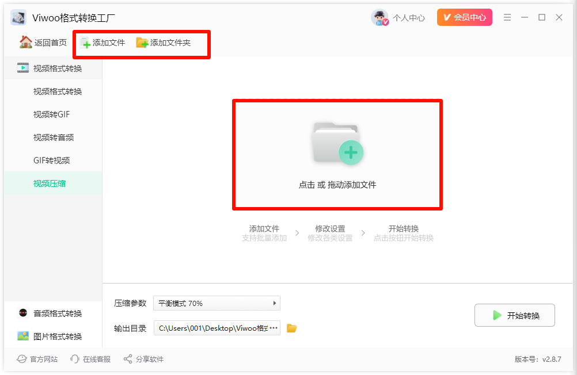Open 个人中心 user avatar
This screenshot has height=375, width=577.
(x=379, y=17)
